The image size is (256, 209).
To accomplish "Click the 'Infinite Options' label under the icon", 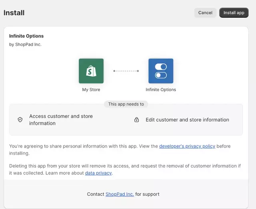I will click(161, 89).
